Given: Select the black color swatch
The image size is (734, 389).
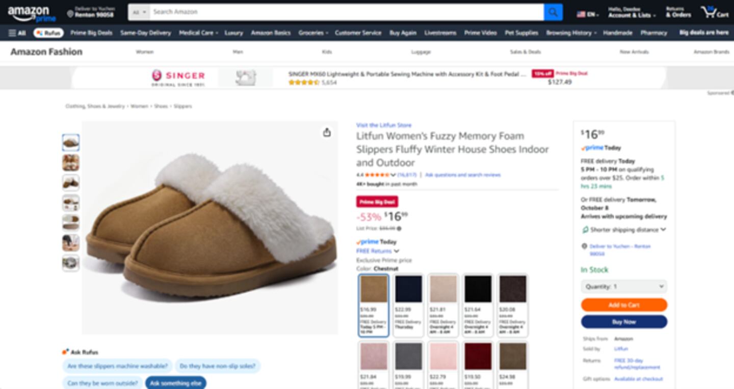Looking at the screenshot, I should coord(478,290).
